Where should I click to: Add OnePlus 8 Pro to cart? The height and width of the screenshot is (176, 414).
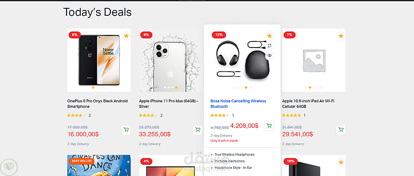[x=126, y=130]
